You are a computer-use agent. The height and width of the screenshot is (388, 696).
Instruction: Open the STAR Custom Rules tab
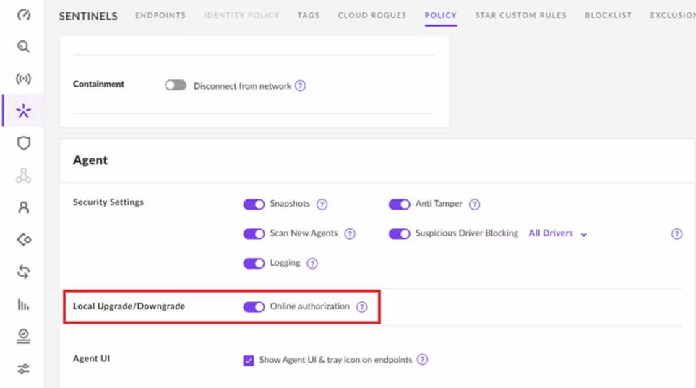520,15
